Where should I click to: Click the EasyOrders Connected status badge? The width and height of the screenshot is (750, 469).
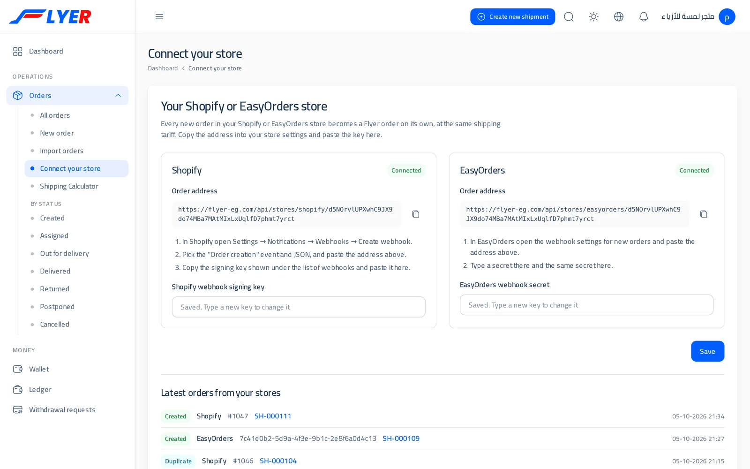point(694,170)
